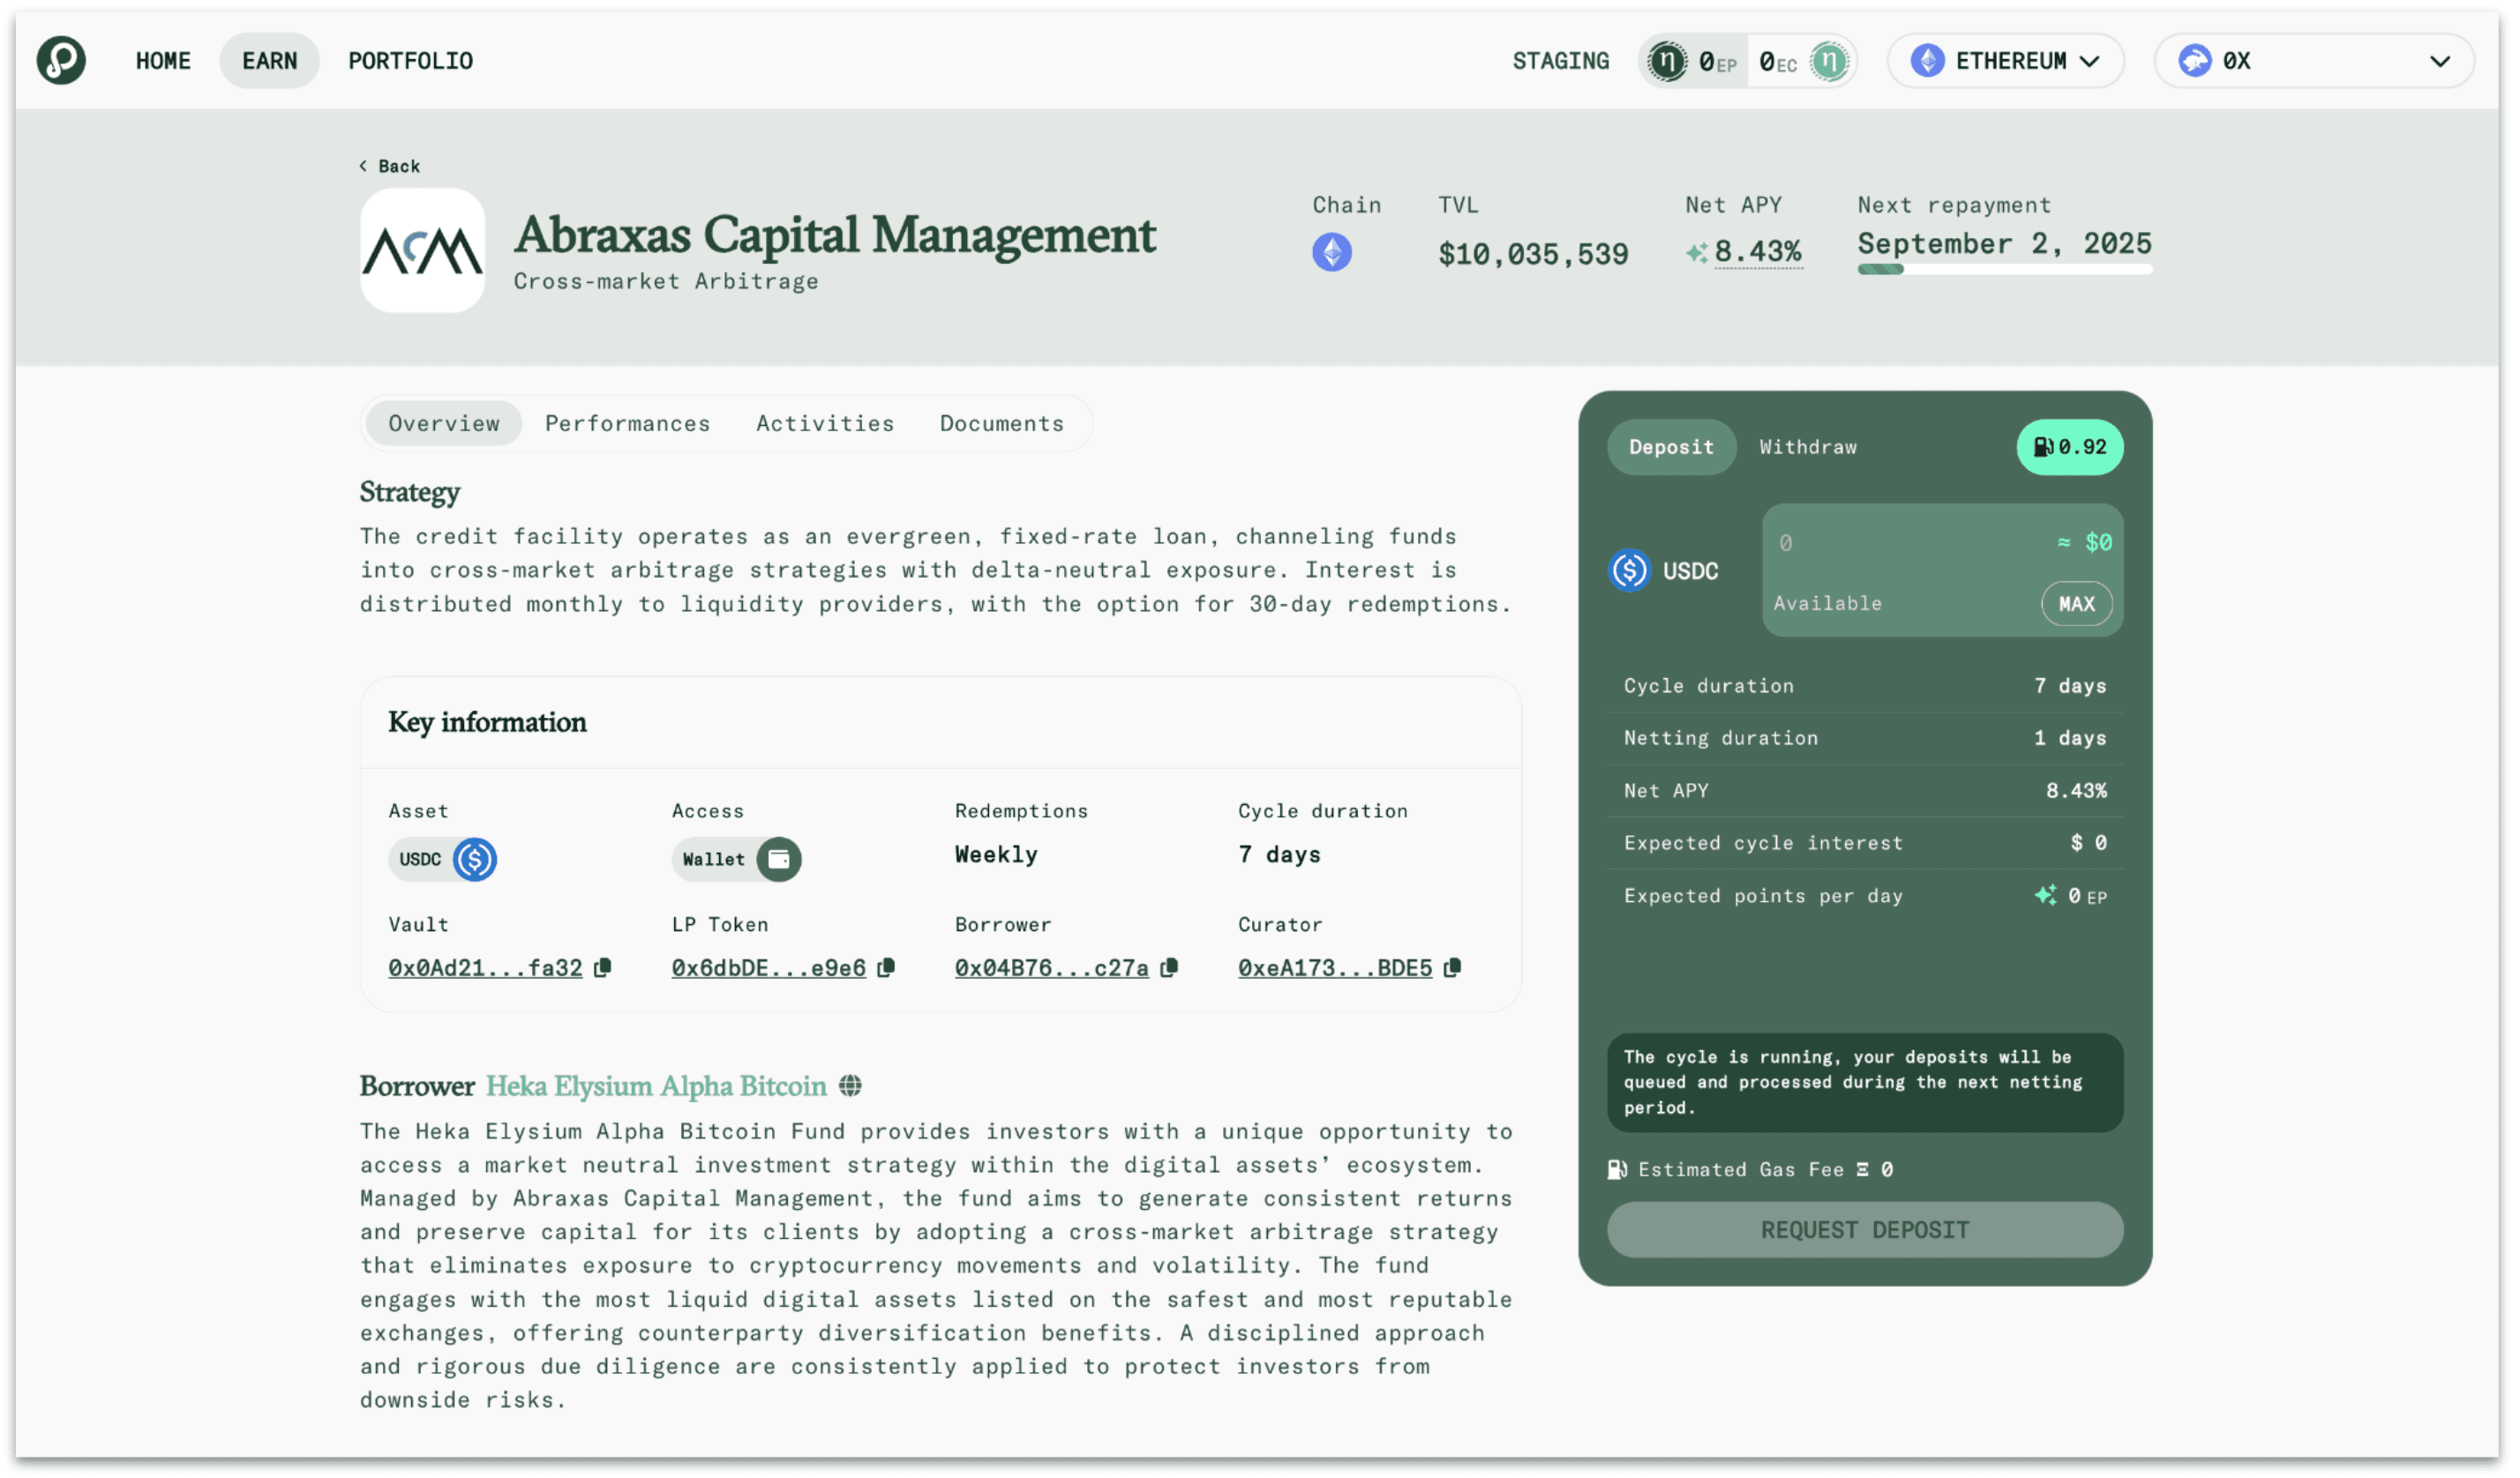This screenshot has height=1478, width=2520.
Task: Open the LP Token address 0x6dbDE...e9e6
Action: coord(768,967)
